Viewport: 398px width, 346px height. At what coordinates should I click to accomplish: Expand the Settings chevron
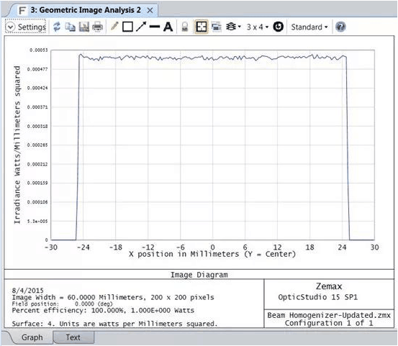[x=10, y=27]
